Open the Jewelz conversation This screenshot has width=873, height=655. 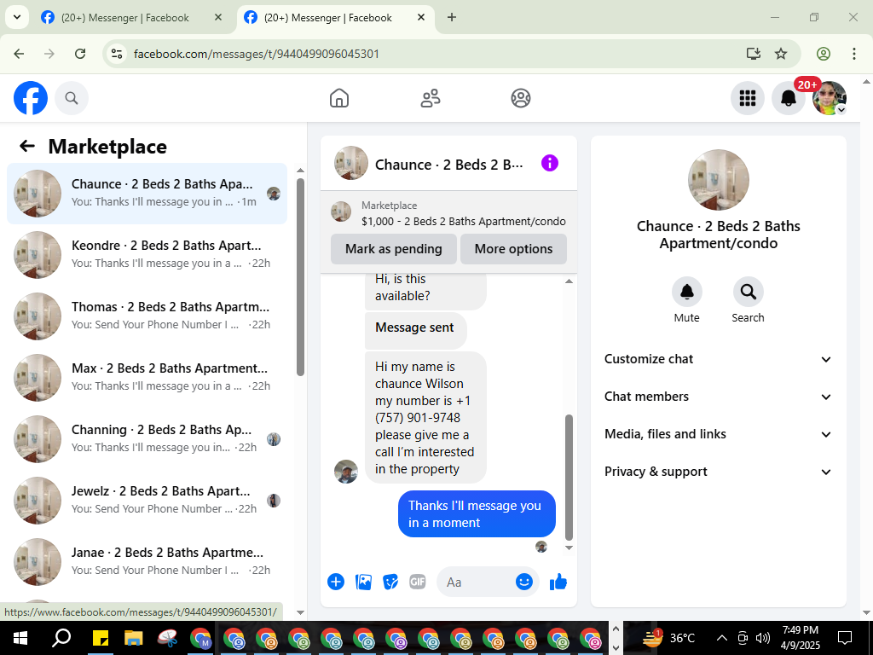click(x=147, y=500)
